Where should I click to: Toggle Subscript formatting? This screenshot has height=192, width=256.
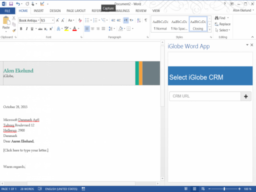click(x=45, y=29)
